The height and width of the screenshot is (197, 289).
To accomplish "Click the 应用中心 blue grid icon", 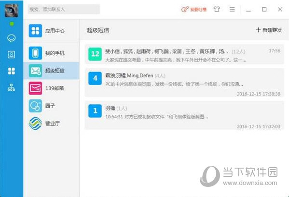I will (x=35, y=31).
